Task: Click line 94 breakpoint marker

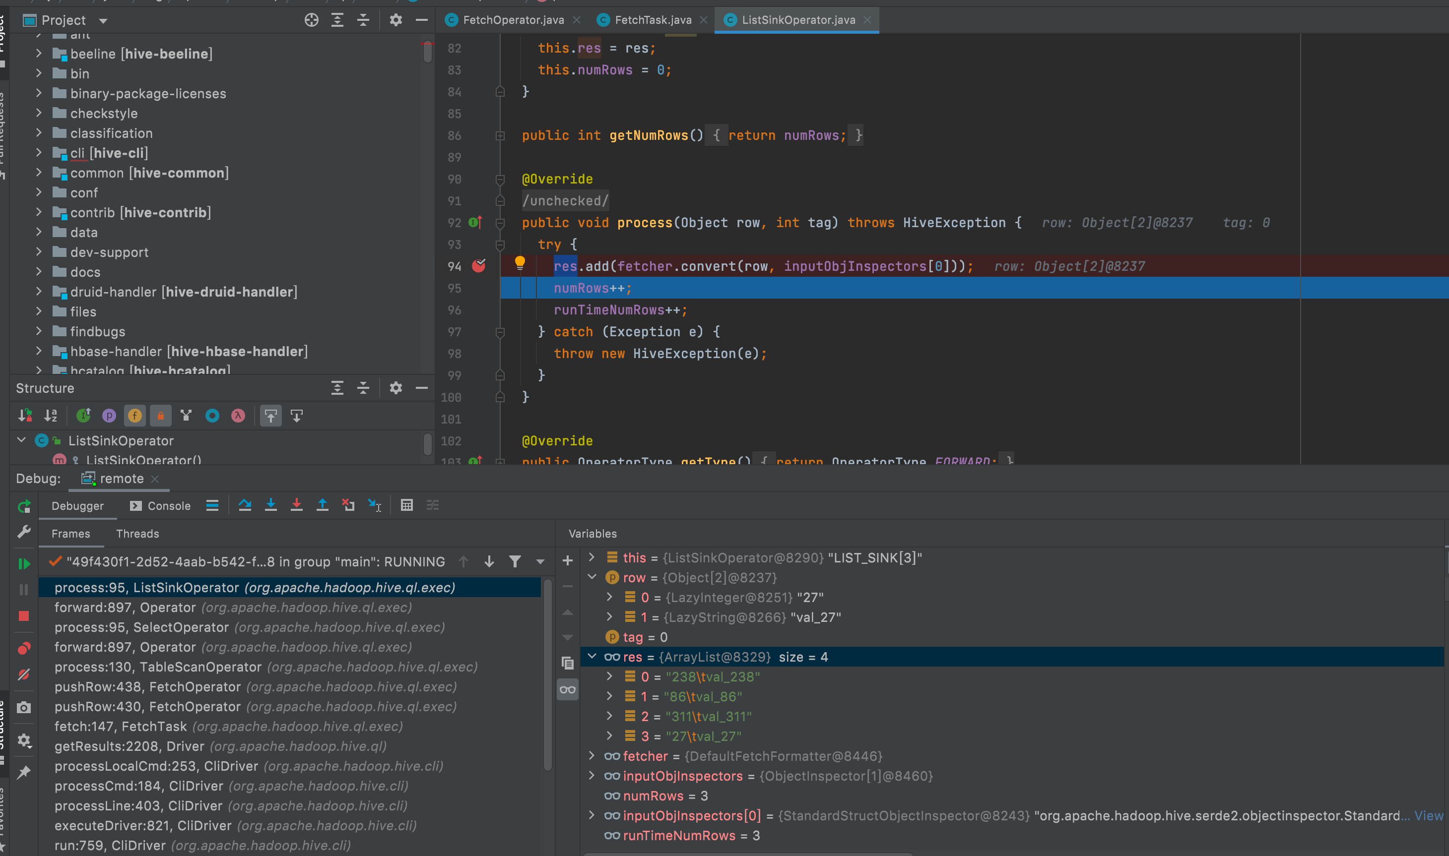Action: click(479, 265)
